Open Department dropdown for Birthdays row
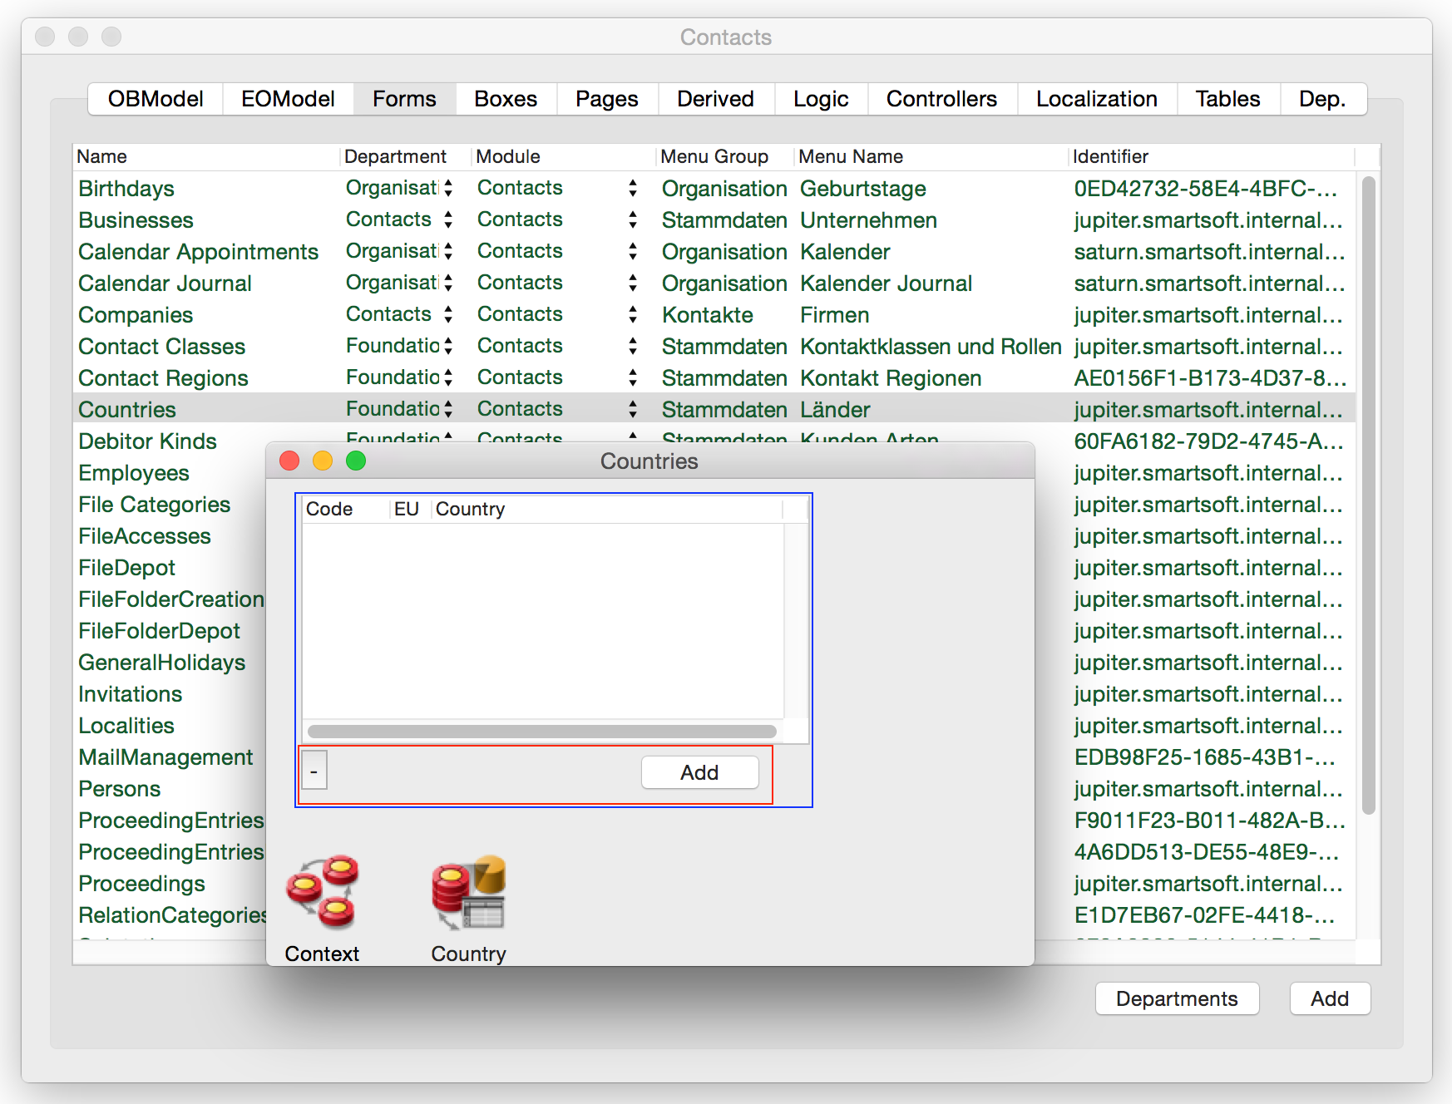The image size is (1452, 1104). coord(448,189)
